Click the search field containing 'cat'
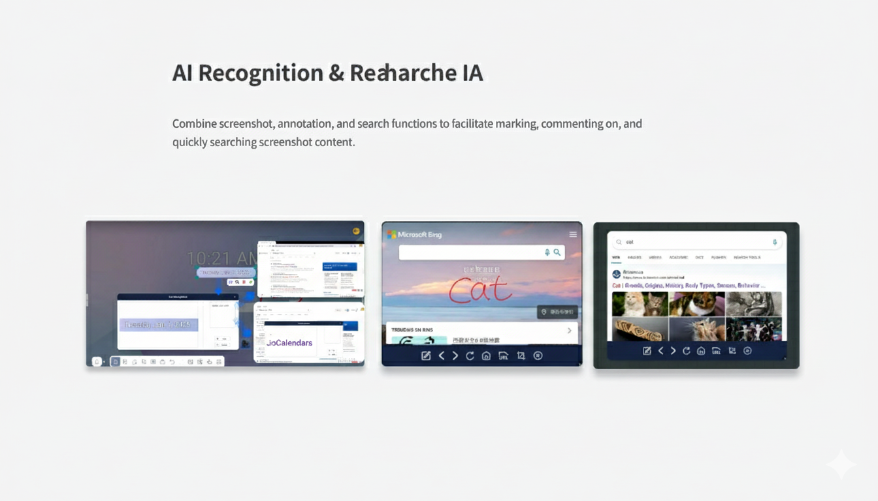The width and height of the screenshot is (878, 501). pyautogui.click(x=692, y=242)
